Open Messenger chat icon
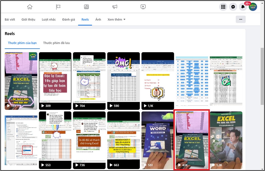The image size is (265, 171). (233, 7)
